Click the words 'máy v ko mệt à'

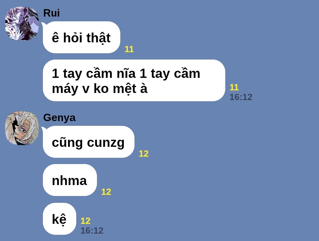pyautogui.click(x=100, y=89)
